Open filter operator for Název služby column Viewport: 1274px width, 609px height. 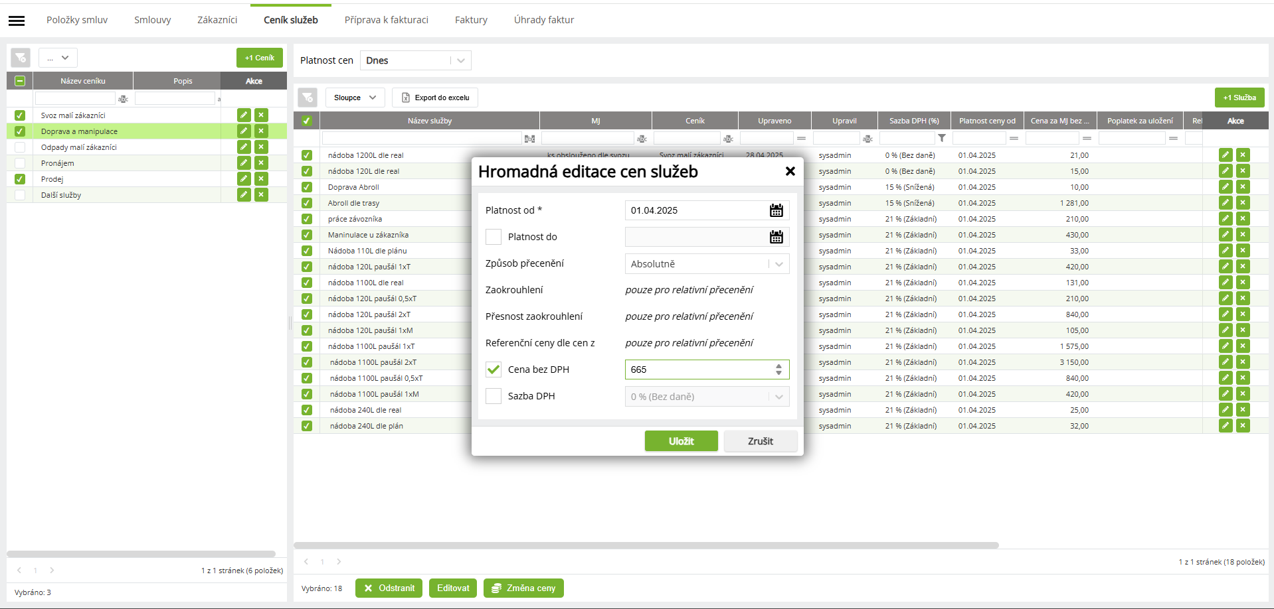click(529, 139)
